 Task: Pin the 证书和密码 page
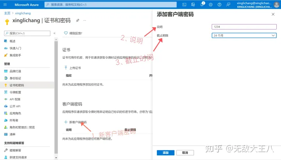click(77, 20)
